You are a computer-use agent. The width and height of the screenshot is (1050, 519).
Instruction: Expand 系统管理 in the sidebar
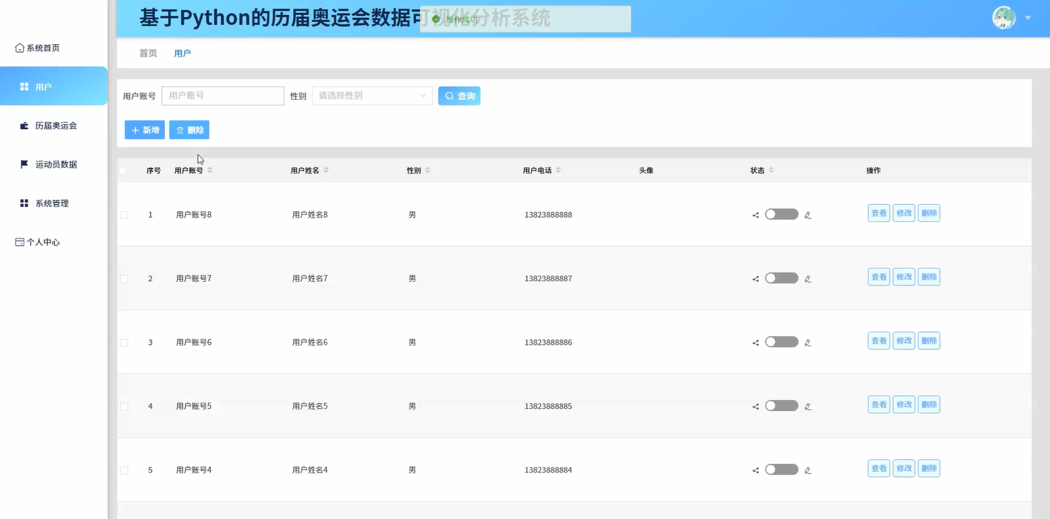(54, 203)
